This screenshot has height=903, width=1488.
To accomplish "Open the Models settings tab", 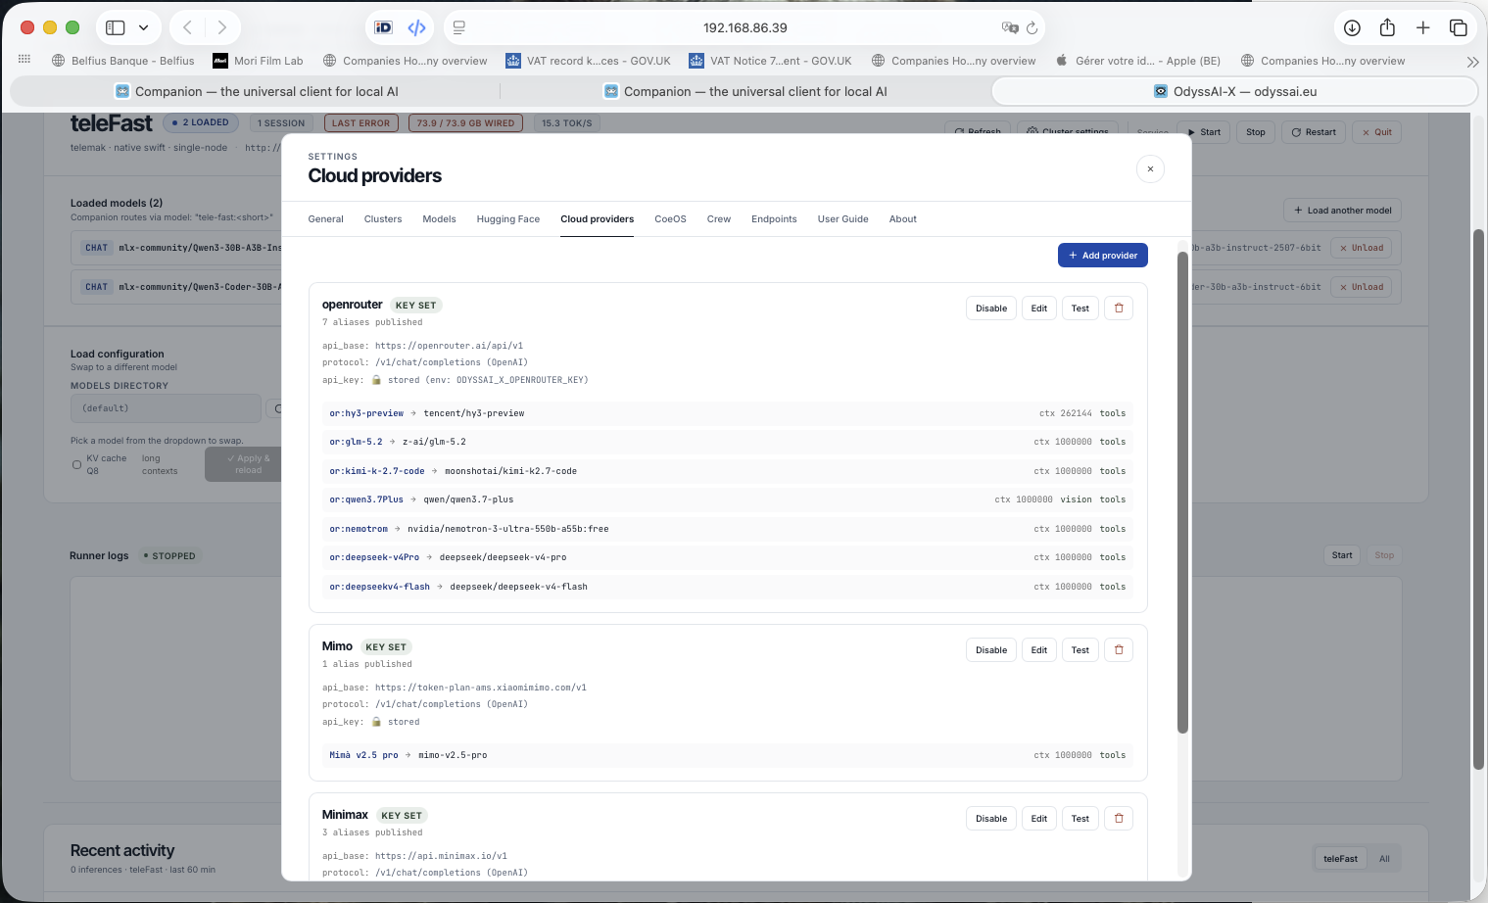I will click(439, 219).
